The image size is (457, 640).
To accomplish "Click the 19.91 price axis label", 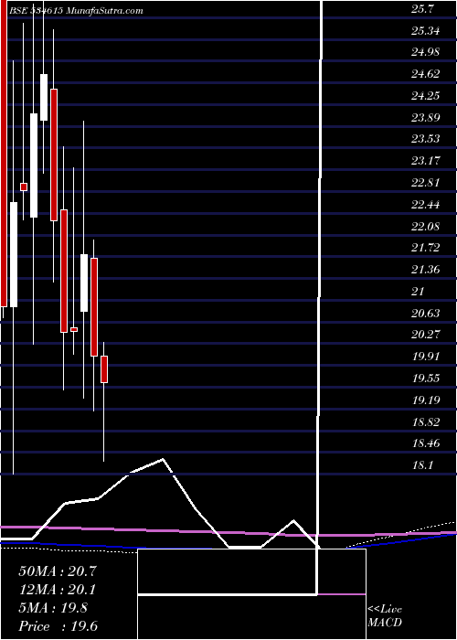I will pos(426,357).
